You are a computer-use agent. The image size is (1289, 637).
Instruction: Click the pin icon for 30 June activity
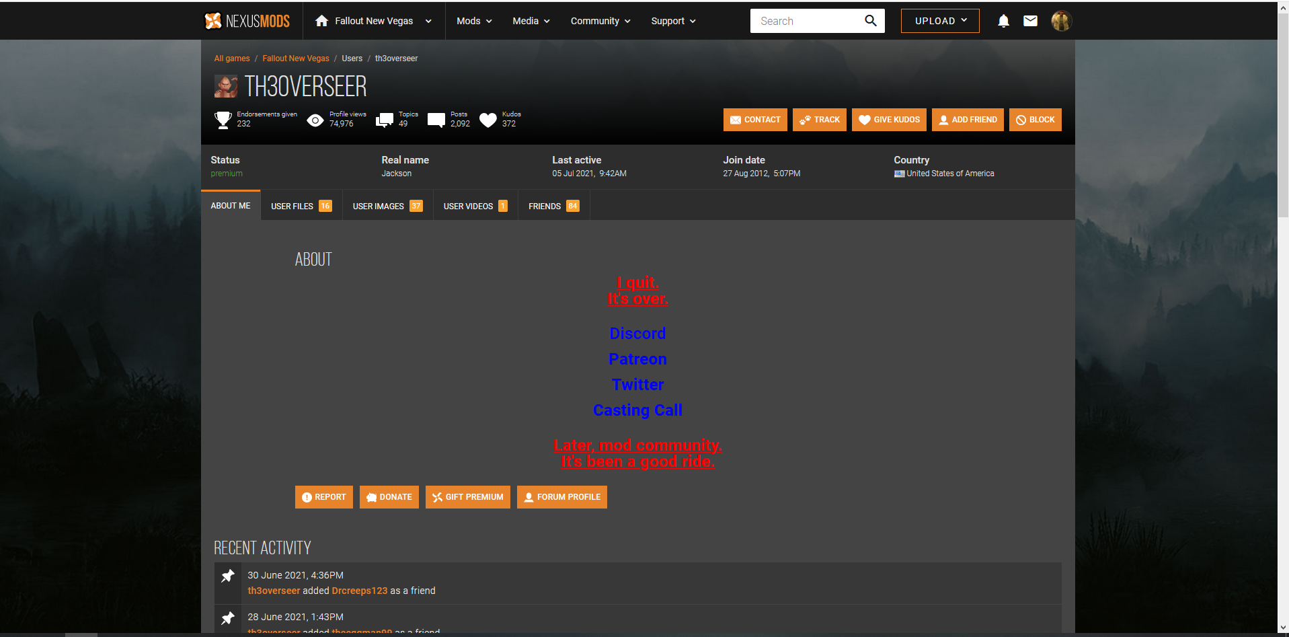[228, 576]
